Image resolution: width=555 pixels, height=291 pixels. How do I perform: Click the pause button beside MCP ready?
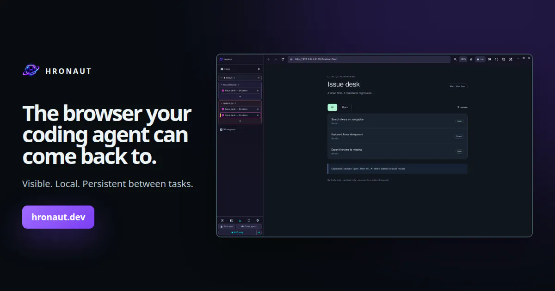[x=259, y=232]
